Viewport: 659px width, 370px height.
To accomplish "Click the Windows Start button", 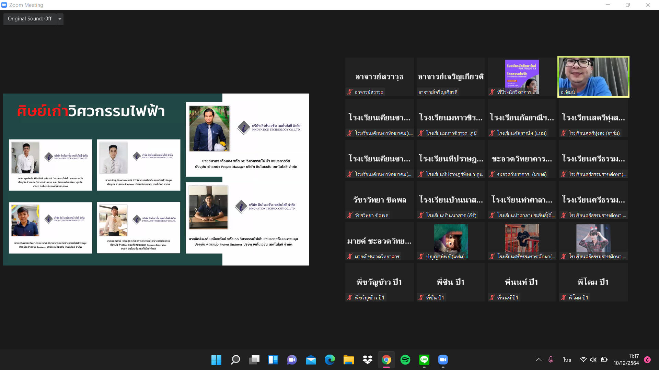I will tap(216, 360).
